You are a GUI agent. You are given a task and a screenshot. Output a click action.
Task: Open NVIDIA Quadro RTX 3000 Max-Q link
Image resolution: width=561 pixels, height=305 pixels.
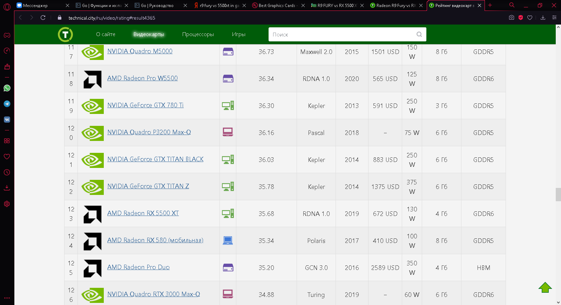[x=154, y=294]
